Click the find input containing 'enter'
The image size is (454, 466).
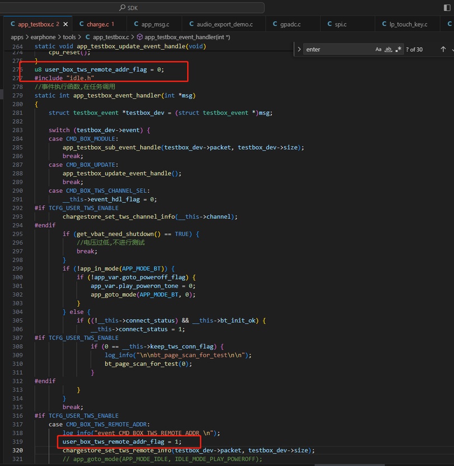pos(339,49)
